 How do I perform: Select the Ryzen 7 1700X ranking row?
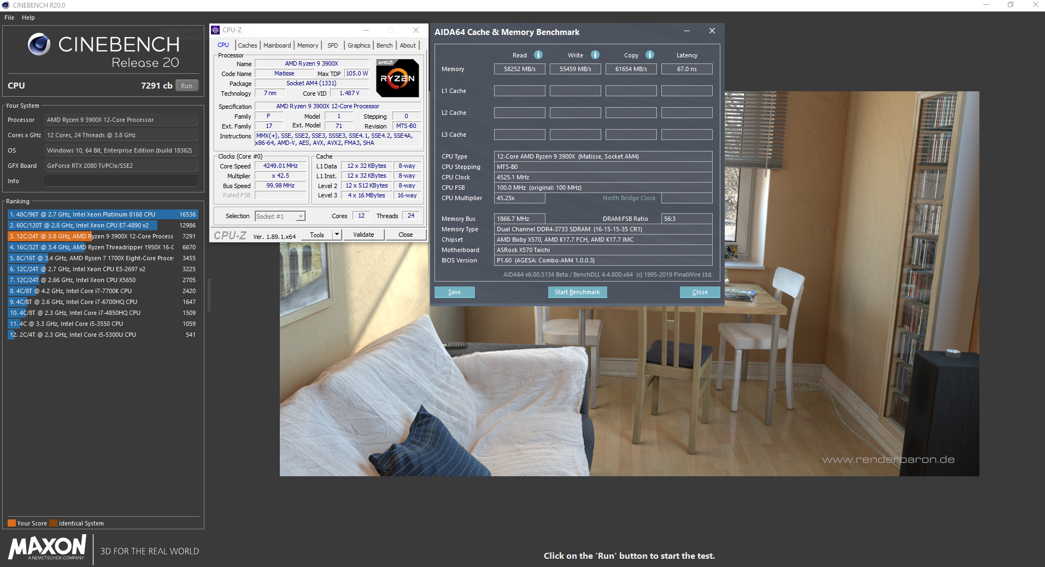click(103, 258)
